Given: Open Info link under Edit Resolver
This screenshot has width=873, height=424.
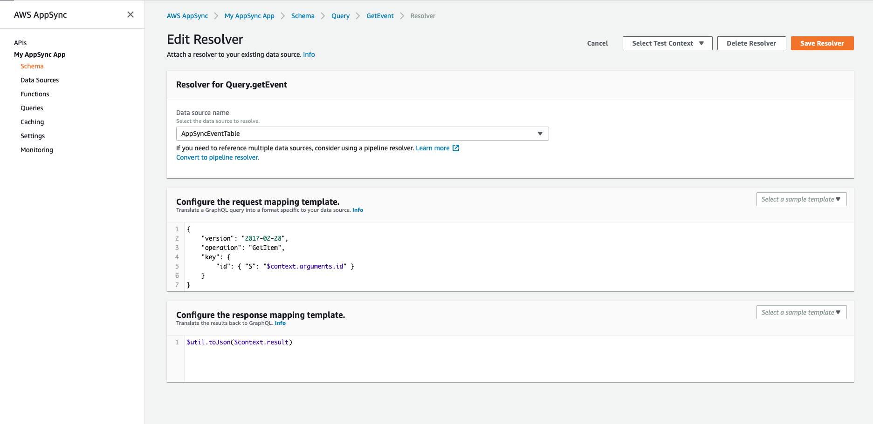Looking at the screenshot, I should pyautogui.click(x=309, y=54).
